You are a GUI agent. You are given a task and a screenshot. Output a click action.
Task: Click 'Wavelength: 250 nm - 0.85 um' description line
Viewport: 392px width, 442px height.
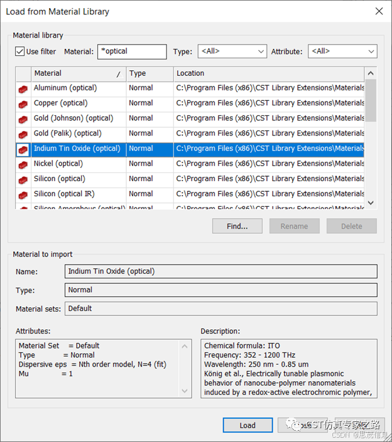point(256,364)
